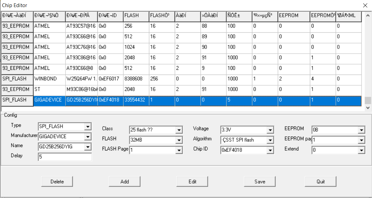Open the Type dropdown showing SPI_FLASH
The width and height of the screenshot is (372, 198).
88,126
